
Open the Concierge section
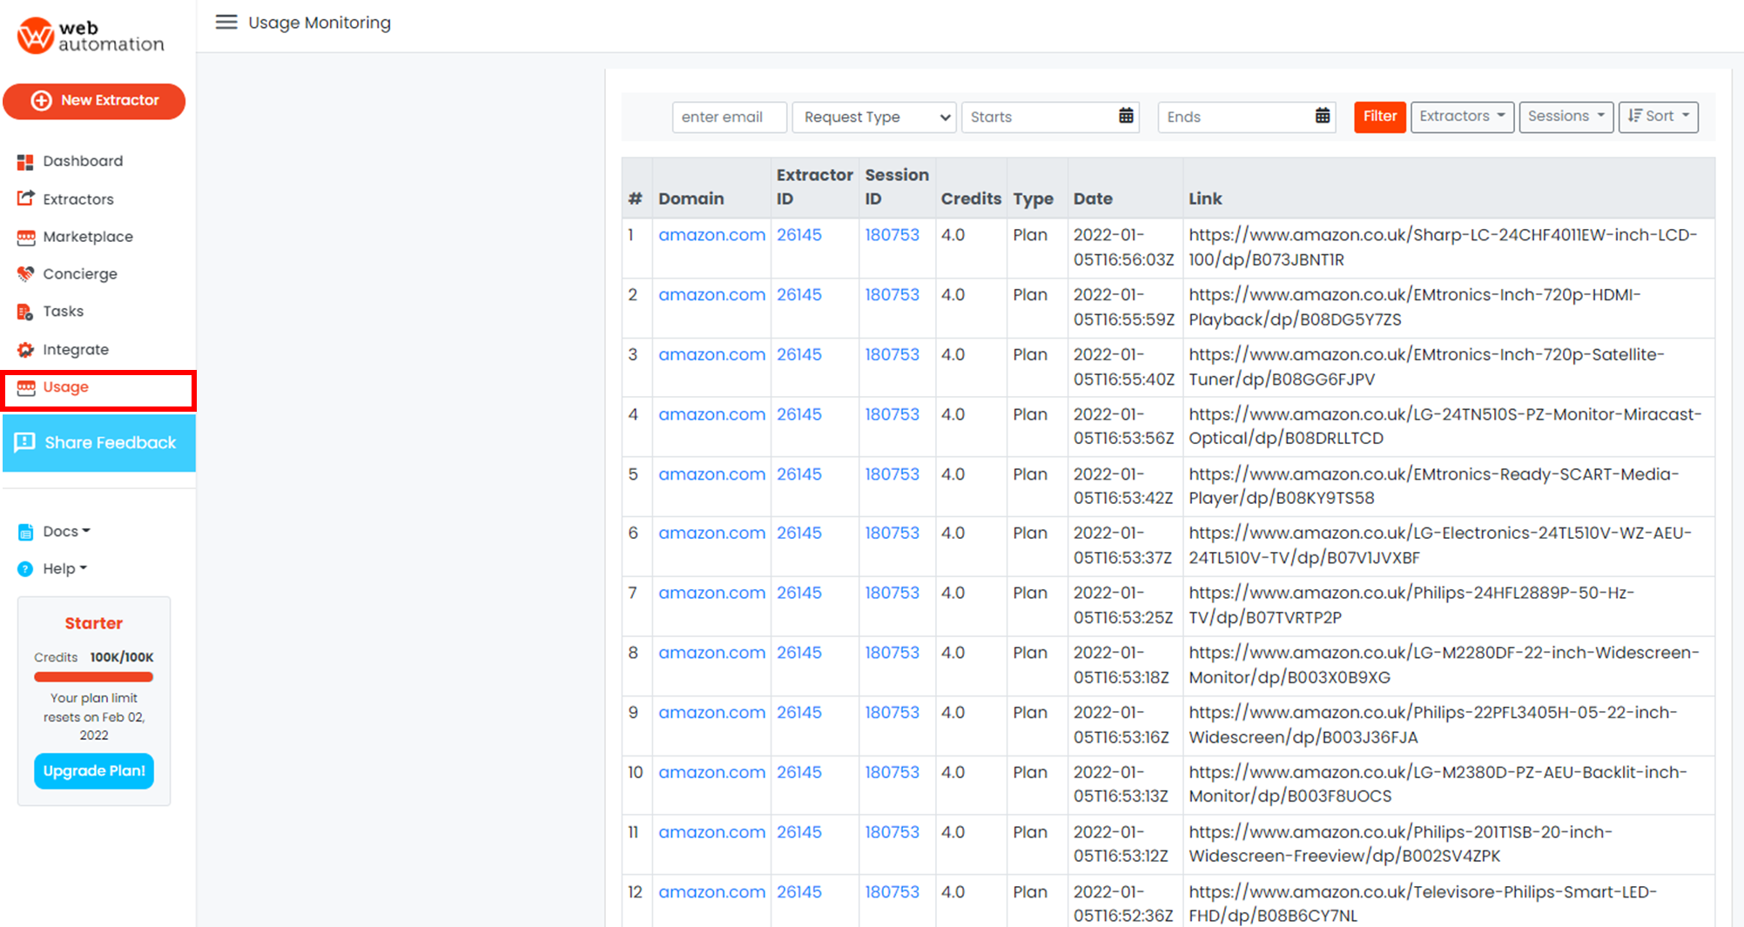coord(80,274)
